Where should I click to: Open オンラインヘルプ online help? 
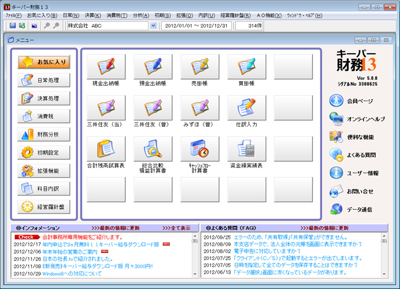(x=357, y=119)
